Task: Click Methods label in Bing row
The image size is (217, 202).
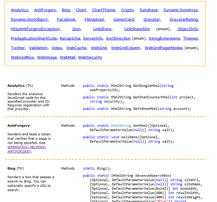Action: click(x=68, y=168)
